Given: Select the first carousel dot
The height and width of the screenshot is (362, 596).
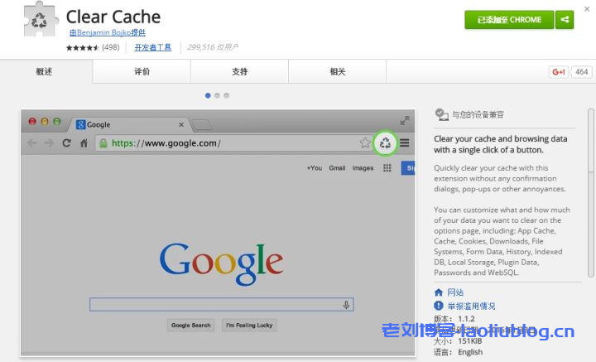Looking at the screenshot, I should (208, 95).
